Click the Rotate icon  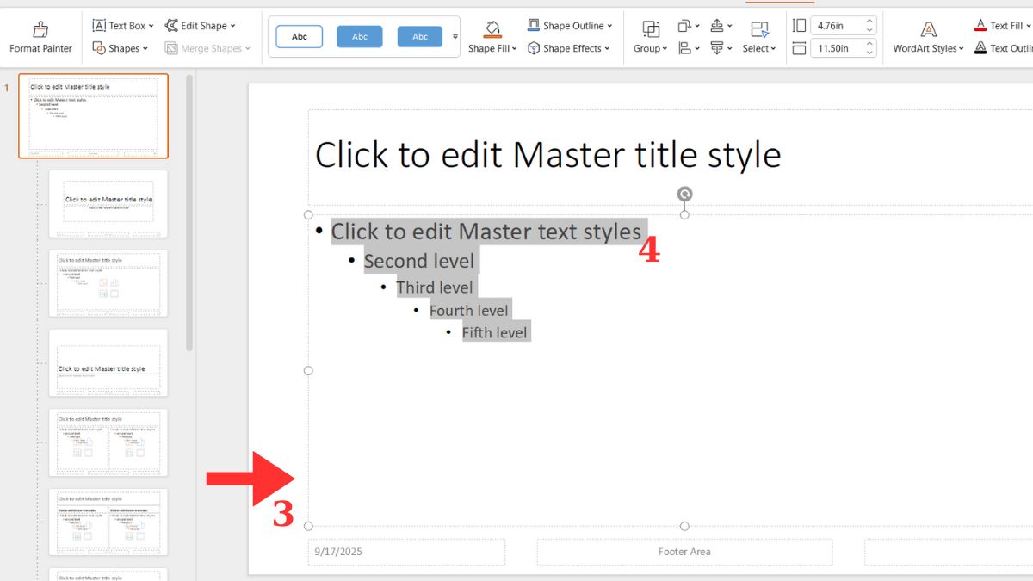tap(684, 26)
